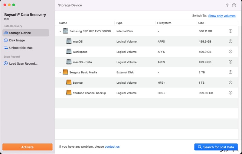The image size is (242, 154).
Task: Click the Show only volumes link
Action: click(222, 16)
